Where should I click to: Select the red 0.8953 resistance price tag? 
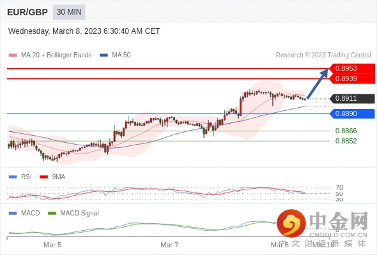coord(352,68)
